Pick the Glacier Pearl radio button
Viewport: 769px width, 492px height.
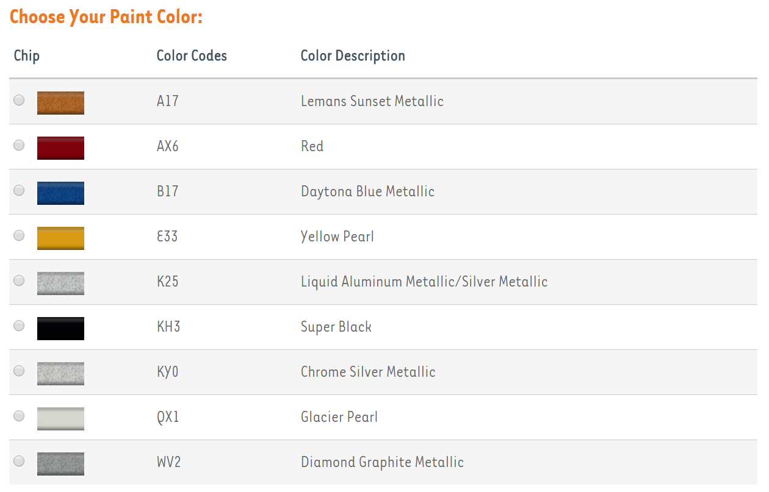[20, 416]
